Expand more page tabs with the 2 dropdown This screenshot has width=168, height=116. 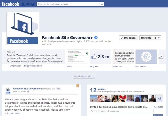coord(161,57)
